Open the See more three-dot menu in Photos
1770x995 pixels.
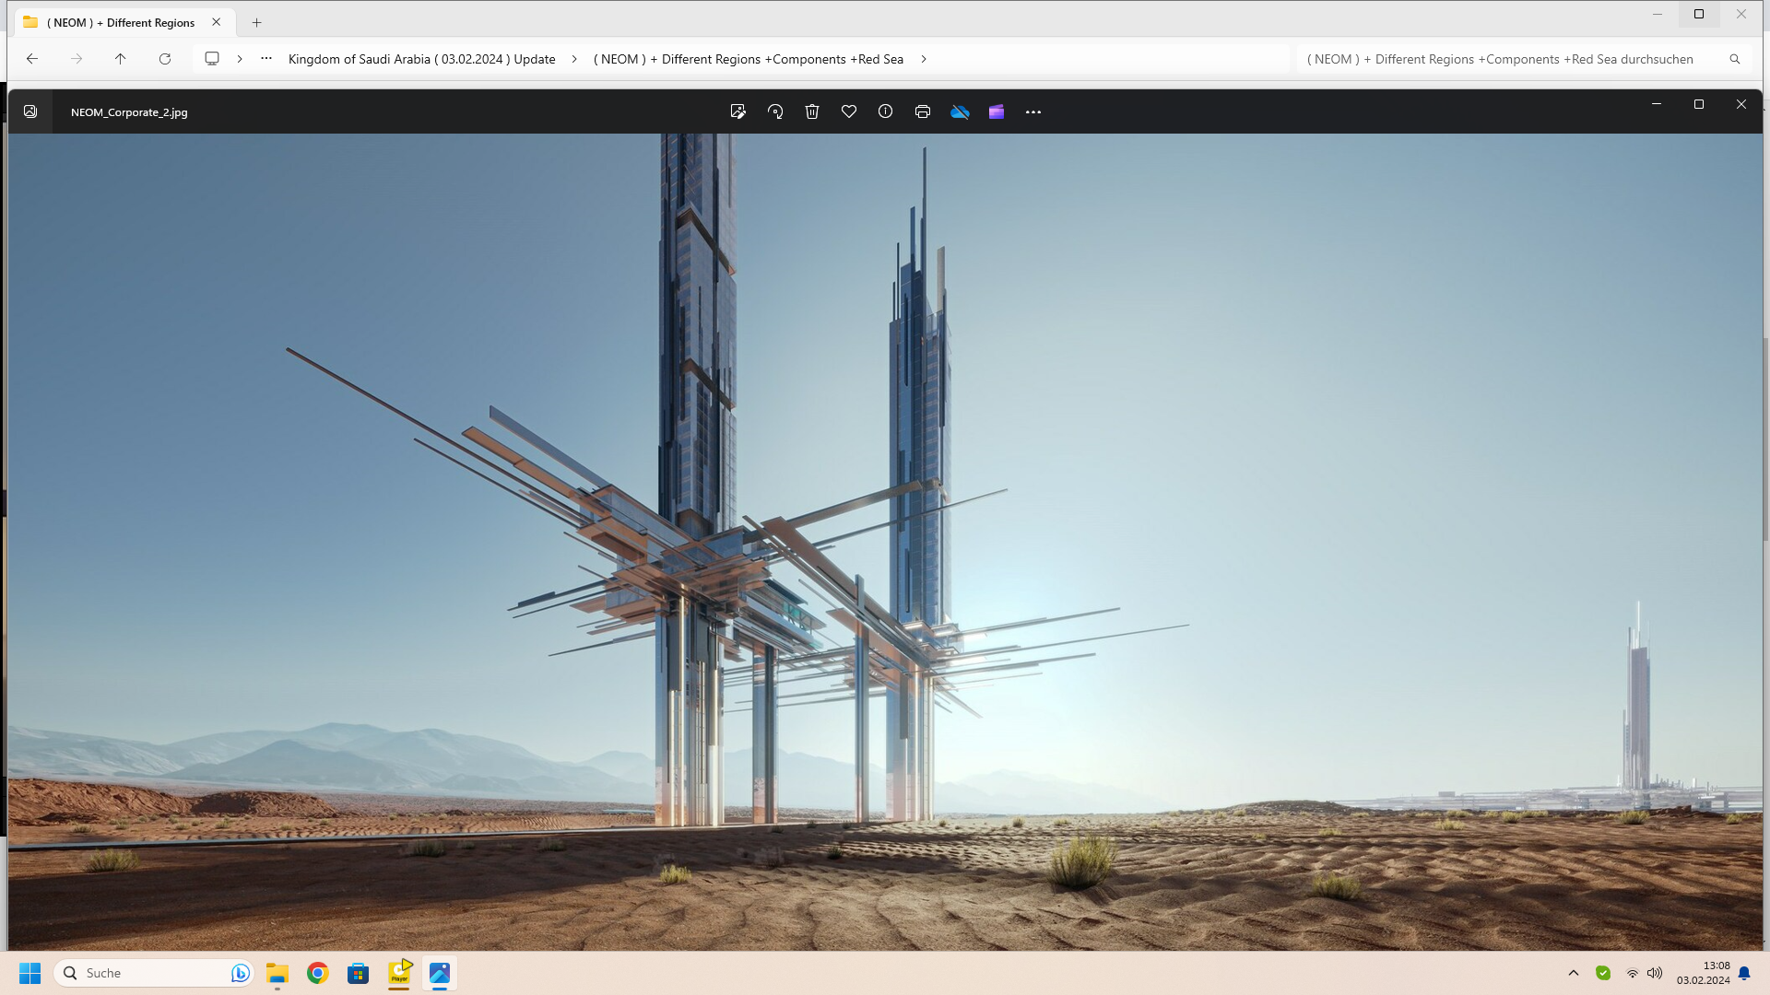tap(1033, 111)
